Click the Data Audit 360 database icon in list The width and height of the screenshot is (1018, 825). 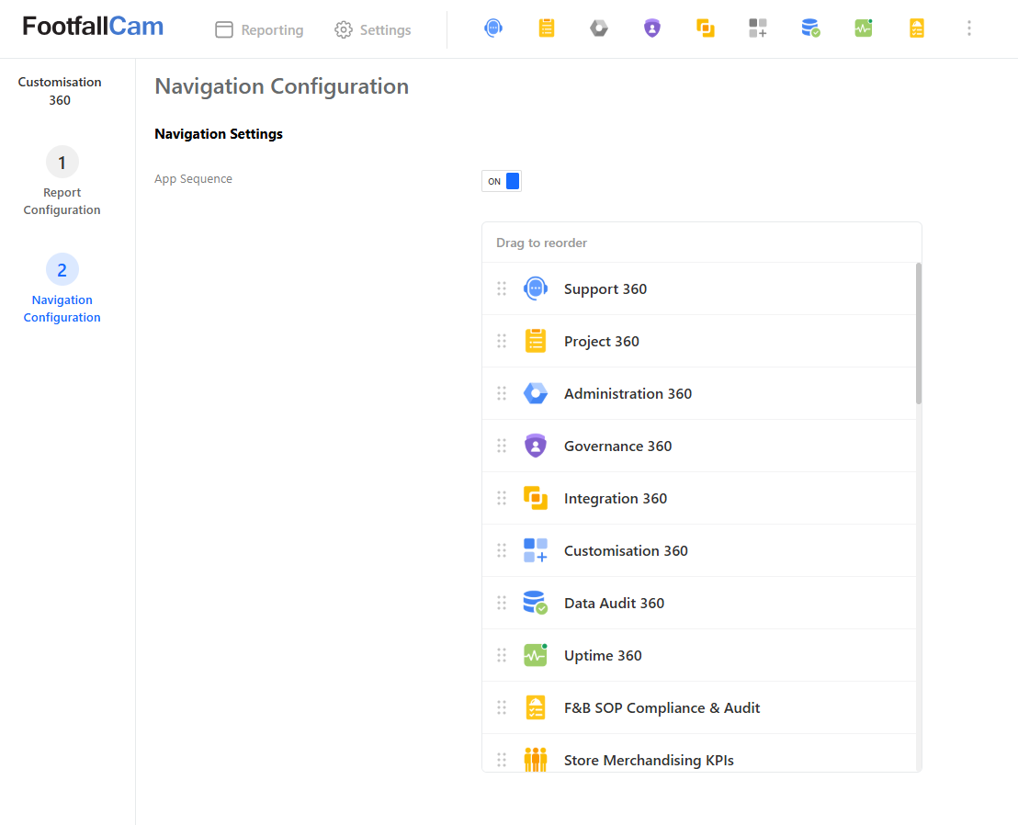[x=536, y=603]
